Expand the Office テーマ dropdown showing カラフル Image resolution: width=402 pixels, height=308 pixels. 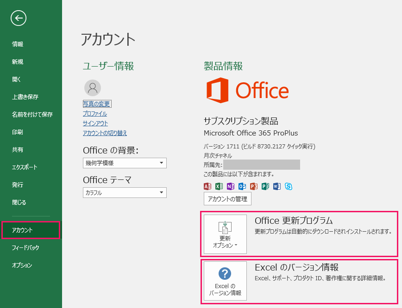click(x=125, y=193)
